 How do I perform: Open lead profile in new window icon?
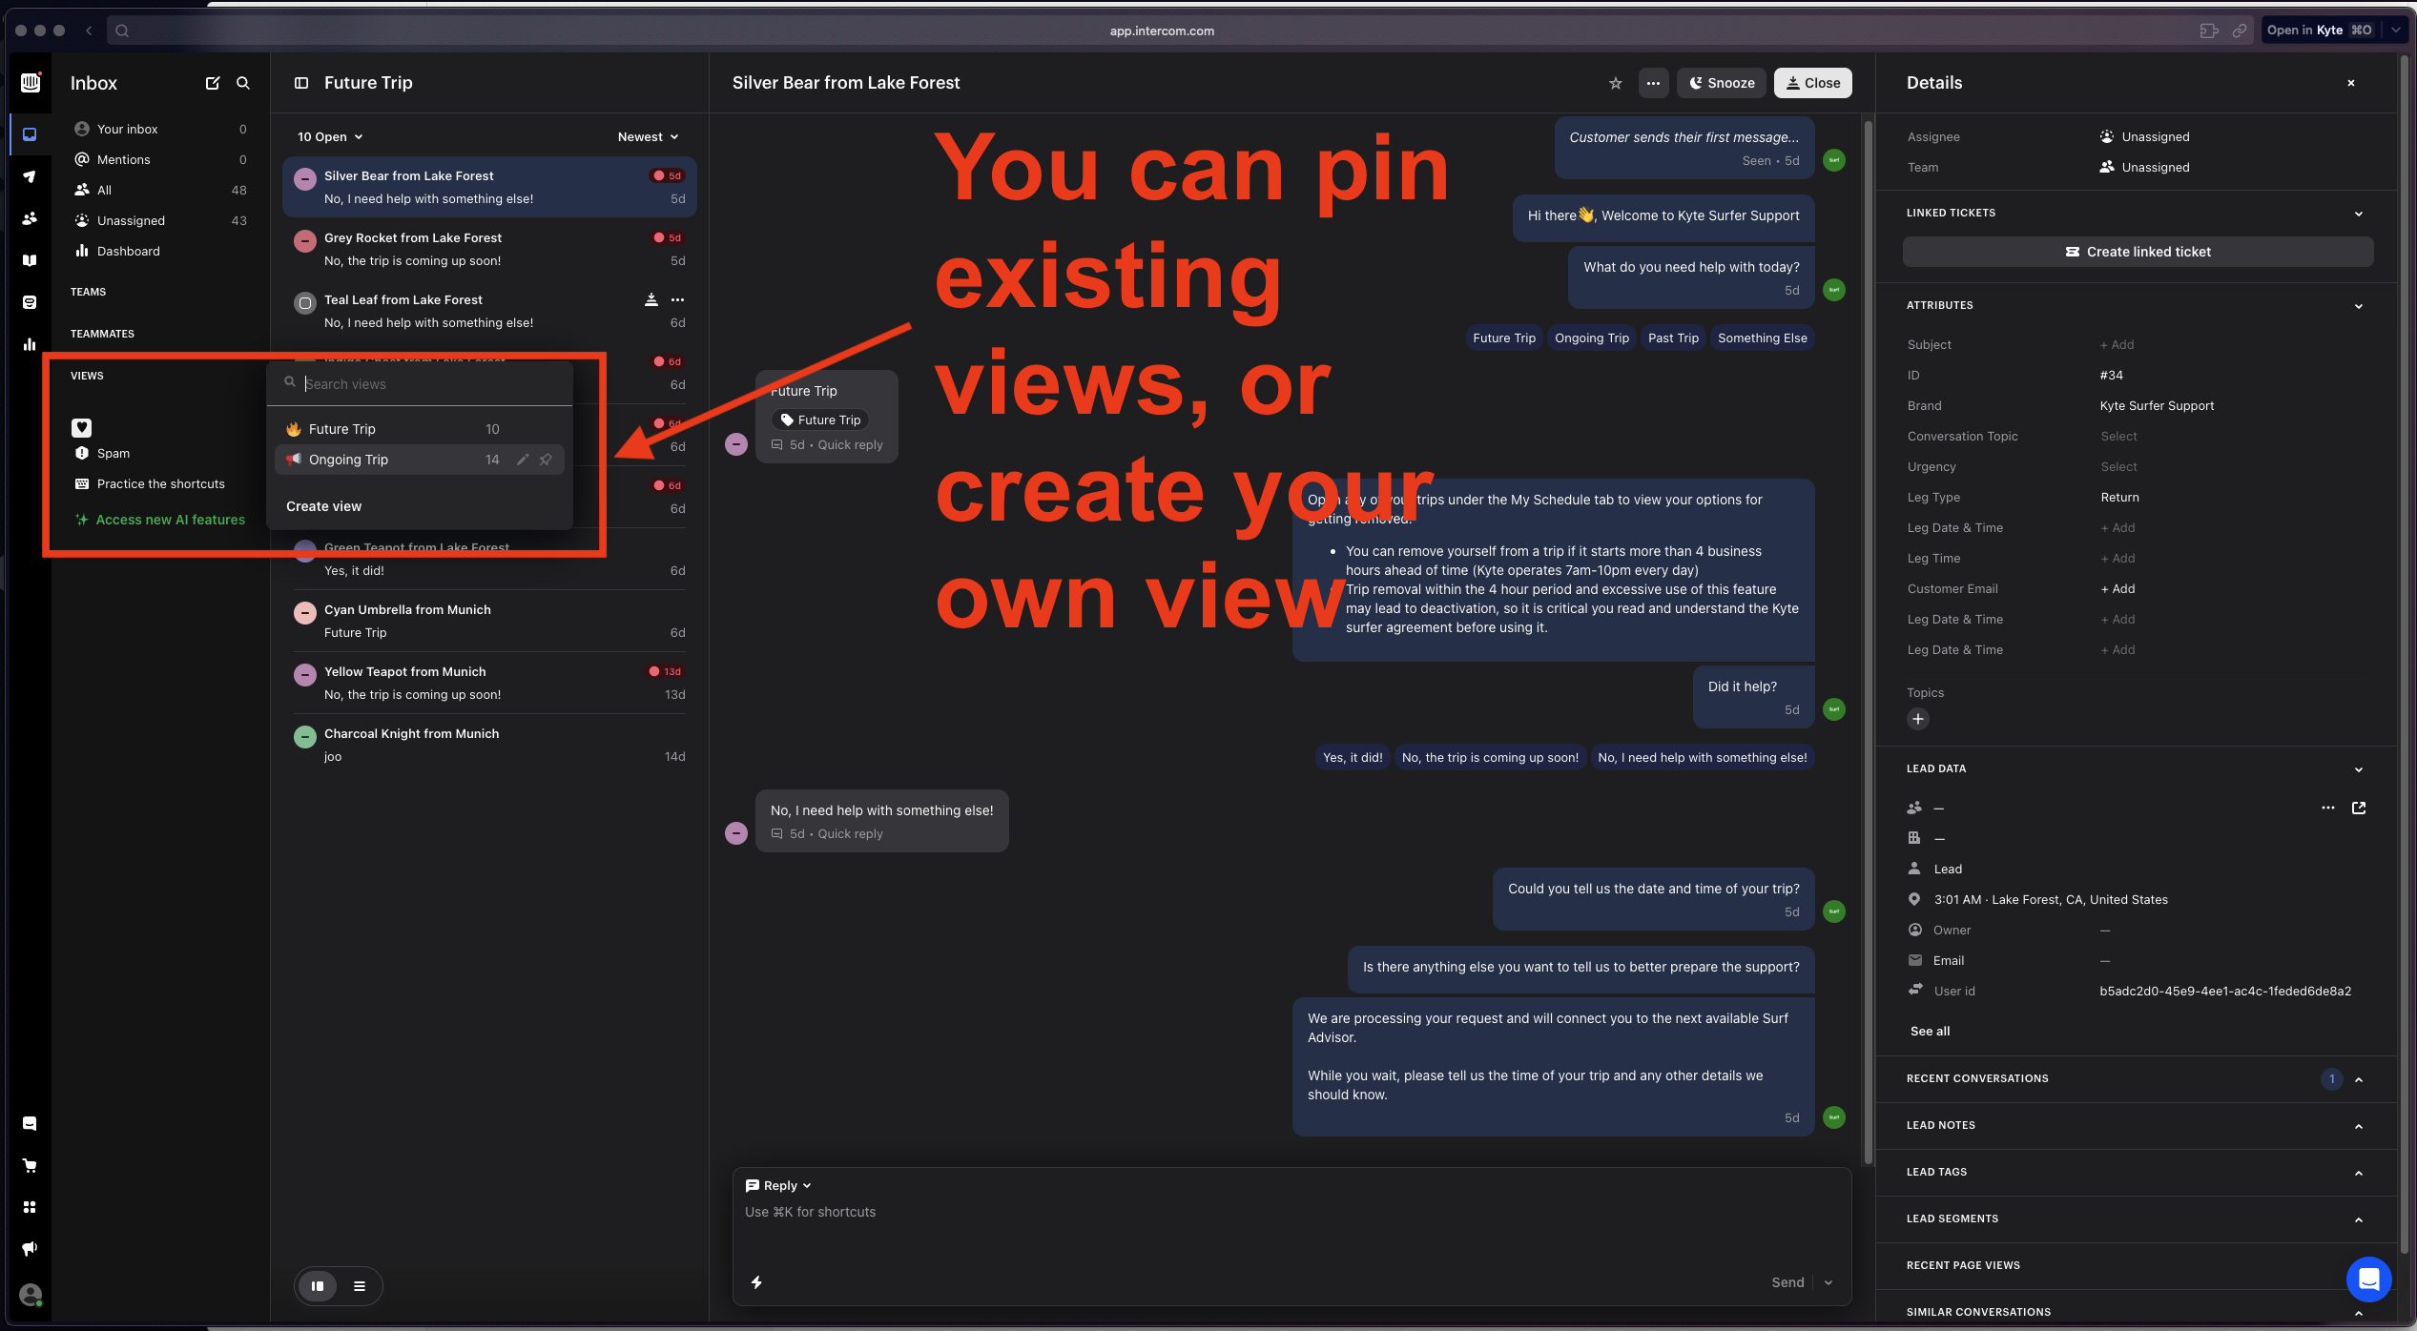tap(2359, 808)
